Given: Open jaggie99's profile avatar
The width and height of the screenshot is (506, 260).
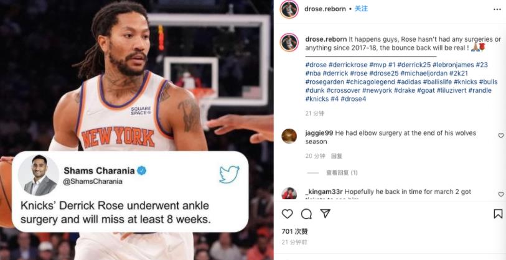Looking at the screenshot, I should tap(289, 136).
